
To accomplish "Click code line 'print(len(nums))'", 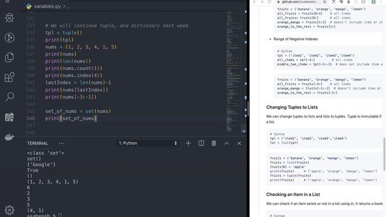I will click(x=68, y=61).
